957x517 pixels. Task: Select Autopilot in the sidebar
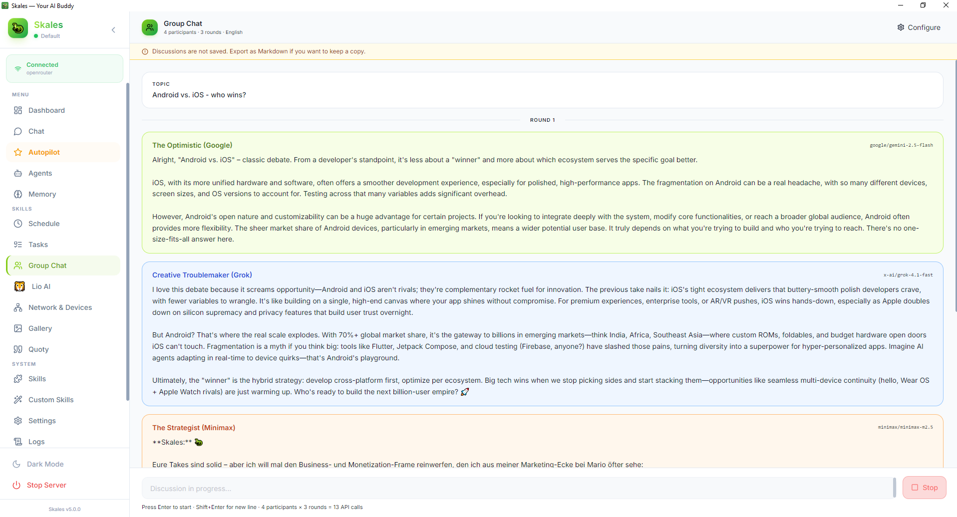pos(63,152)
